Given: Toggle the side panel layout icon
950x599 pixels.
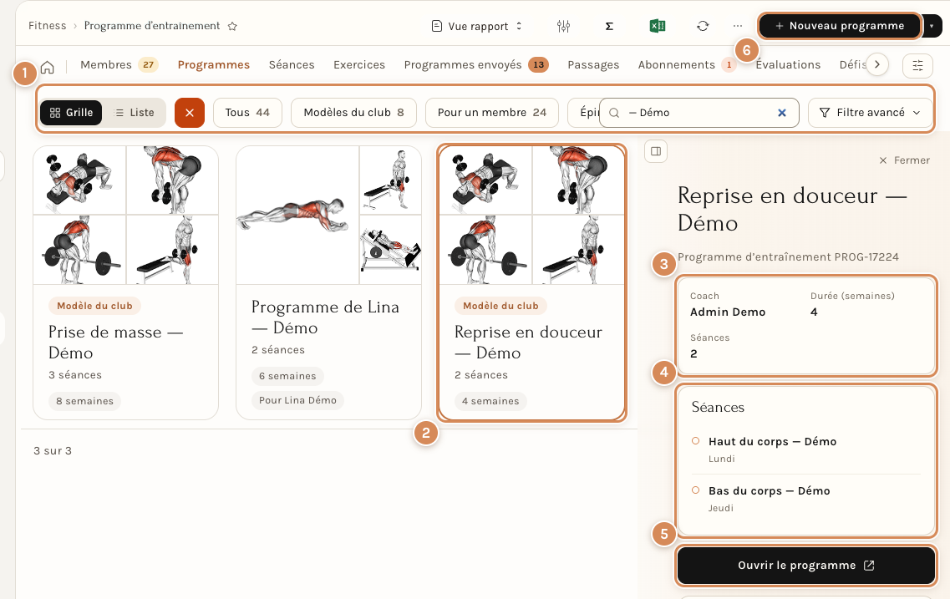Looking at the screenshot, I should [x=656, y=151].
